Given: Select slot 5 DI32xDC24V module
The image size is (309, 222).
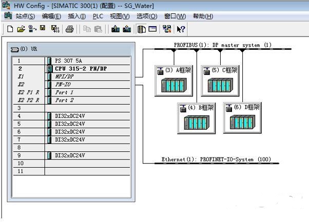Looking at the screenshot, I should point(71,124).
